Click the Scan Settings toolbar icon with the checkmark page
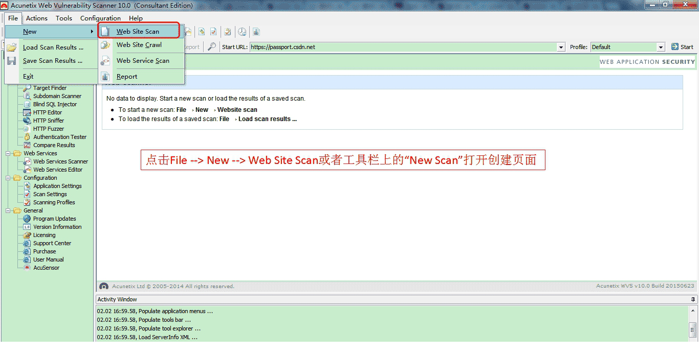The height and width of the screenshot is (355, 699). pos(213,32)
